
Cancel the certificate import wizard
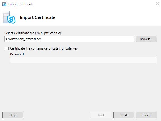coord(146,115)
